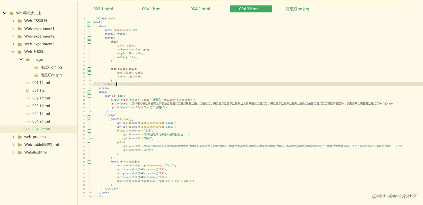
Task: Expand the Web-CSS基础 folder arrow
Action: (13, 21)
